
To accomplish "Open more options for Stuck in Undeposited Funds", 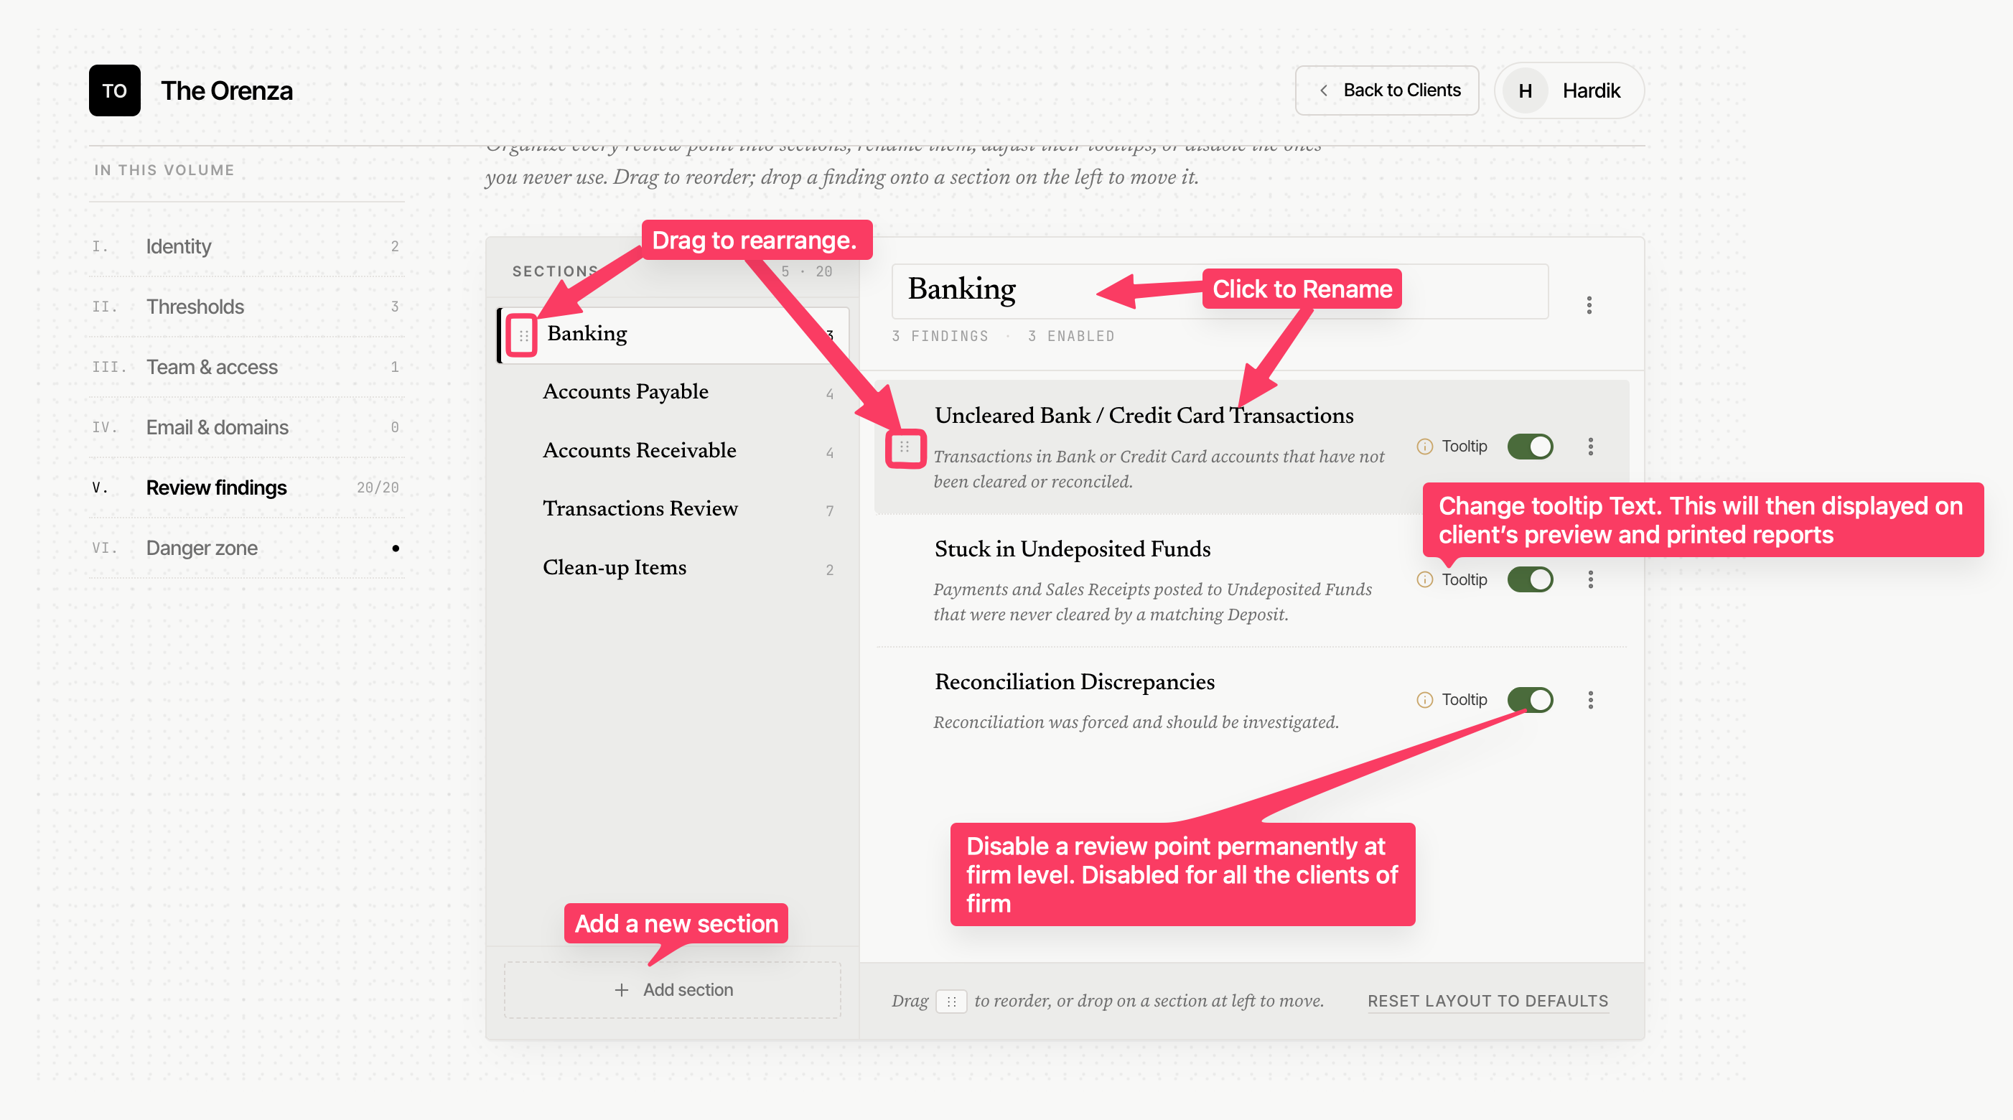I will click(1589, 579).
